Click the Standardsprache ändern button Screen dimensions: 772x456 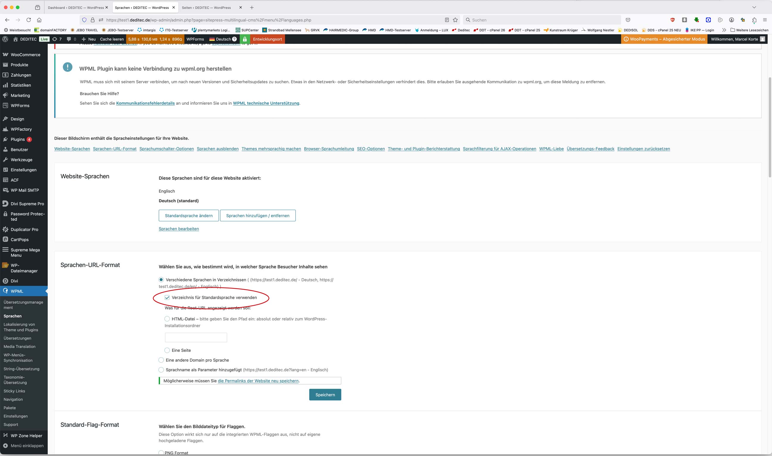188,215
